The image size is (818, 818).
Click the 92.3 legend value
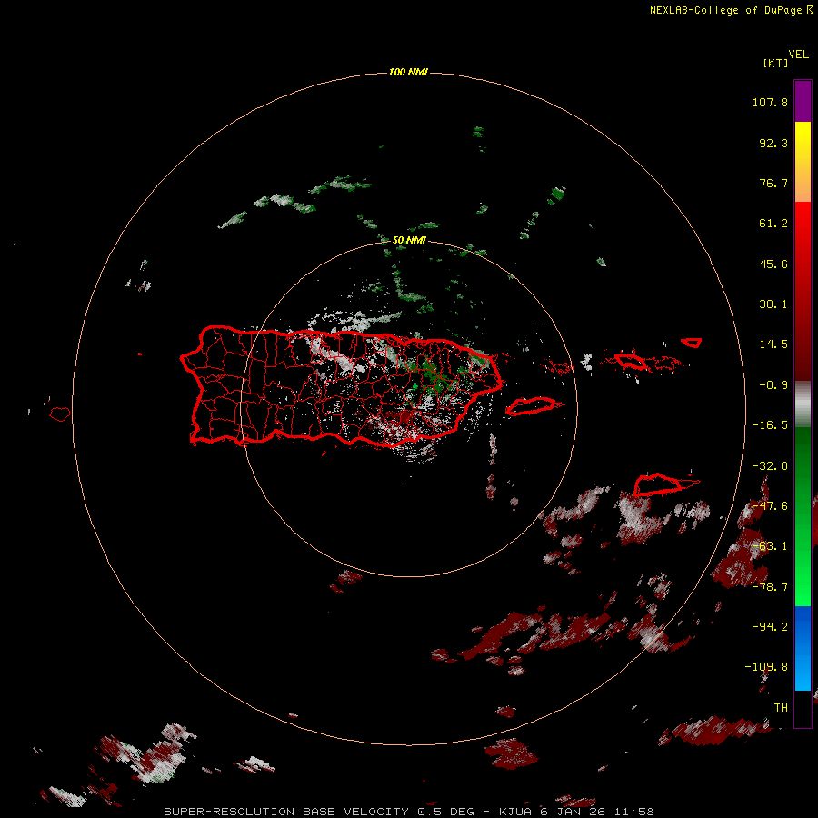(x=773, y=143)
